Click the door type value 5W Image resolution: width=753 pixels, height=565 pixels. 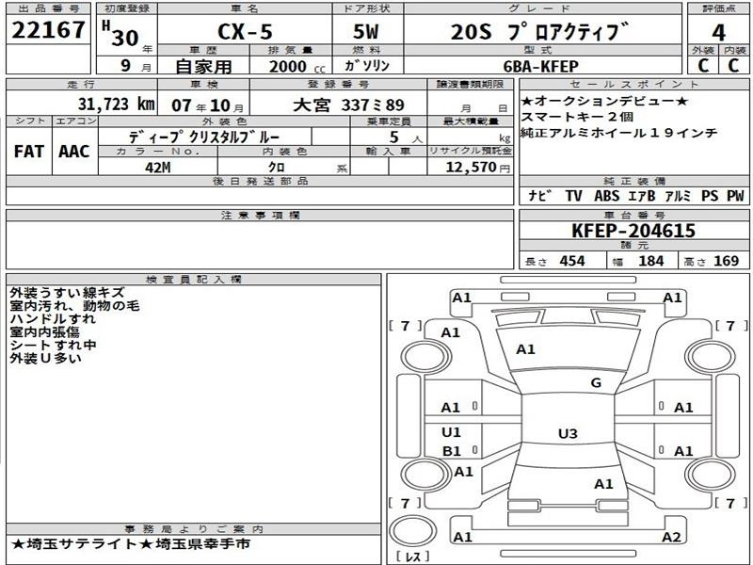(366, 32)
